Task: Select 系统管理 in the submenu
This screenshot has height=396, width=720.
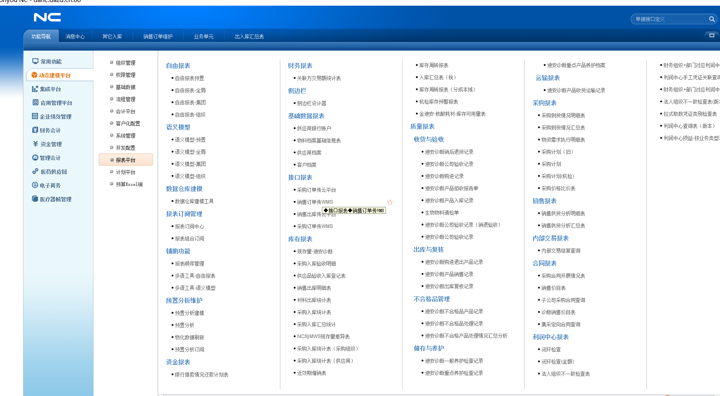Action: coord(125,136)
